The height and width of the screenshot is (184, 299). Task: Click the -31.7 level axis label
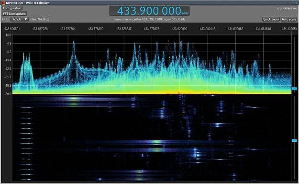tap(8, 77)
